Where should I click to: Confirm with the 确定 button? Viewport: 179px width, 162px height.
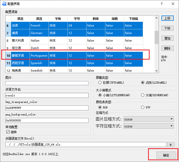(166, 155)
